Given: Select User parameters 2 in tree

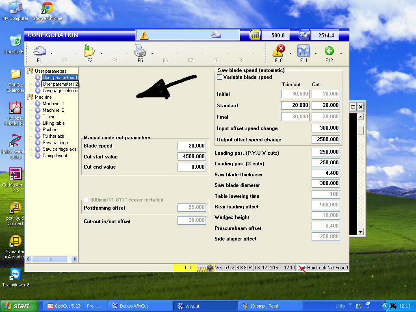Looking at the screenshot, I should [x=60, y=84].
